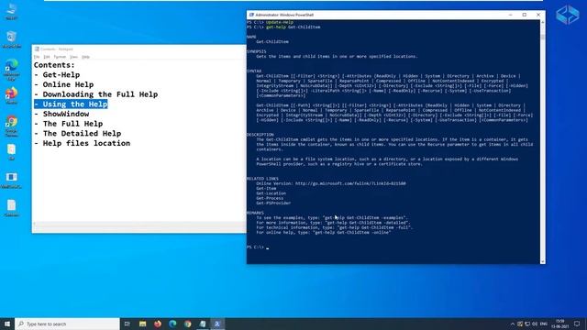The width and height of the screenshot is (587, 330).
Task: Open the volume icon in system tray
Action: point(535,324)
